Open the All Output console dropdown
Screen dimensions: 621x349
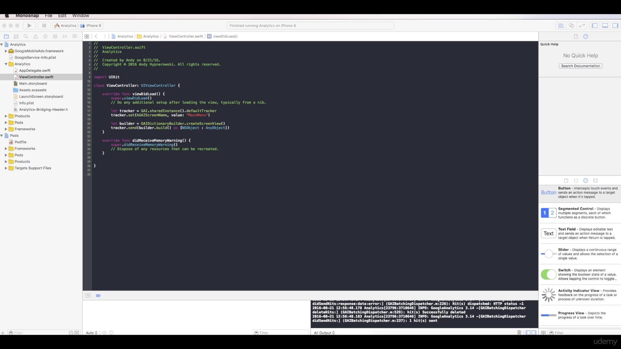tap(324, 333)
